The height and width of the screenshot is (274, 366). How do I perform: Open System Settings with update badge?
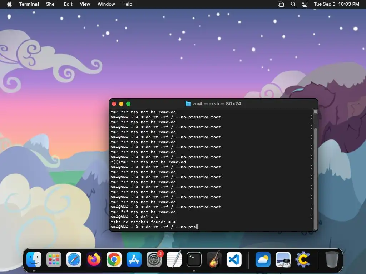click(x=154, y=259)
